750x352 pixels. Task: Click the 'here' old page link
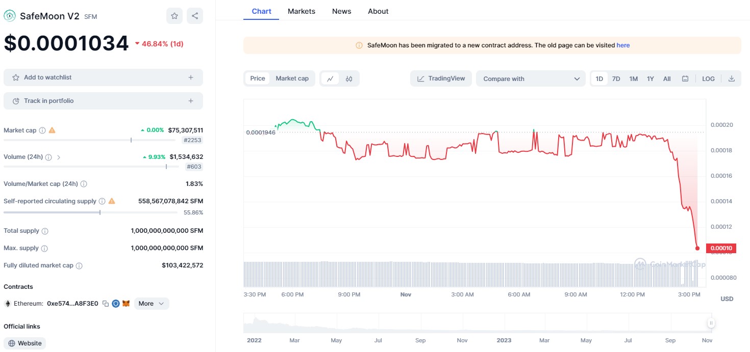pos(623,45)
